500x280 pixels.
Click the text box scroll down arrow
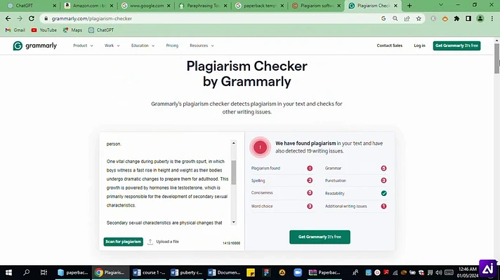tap(234, 222)
